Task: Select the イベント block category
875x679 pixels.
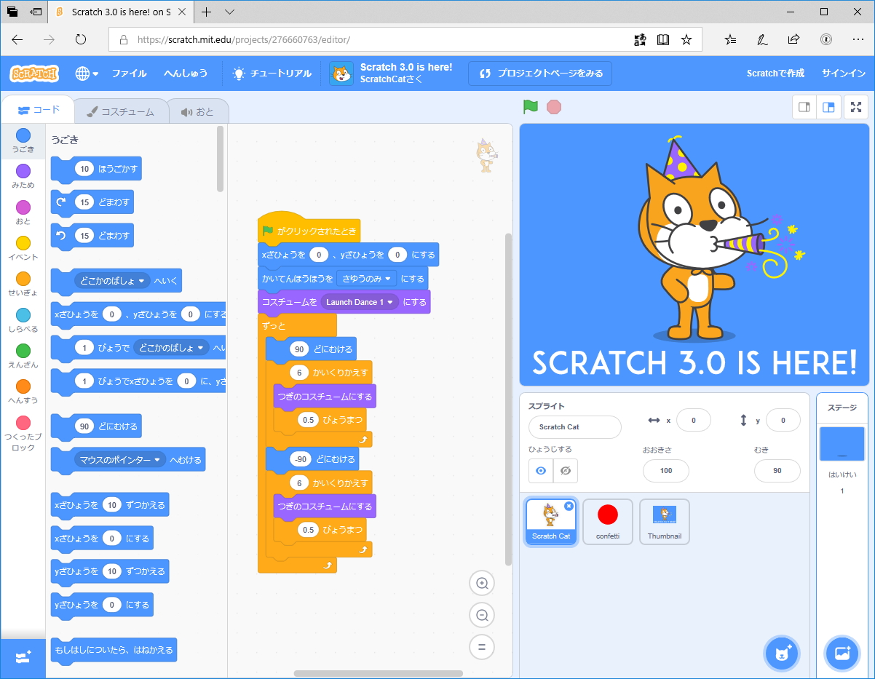Action: point(23,243)
